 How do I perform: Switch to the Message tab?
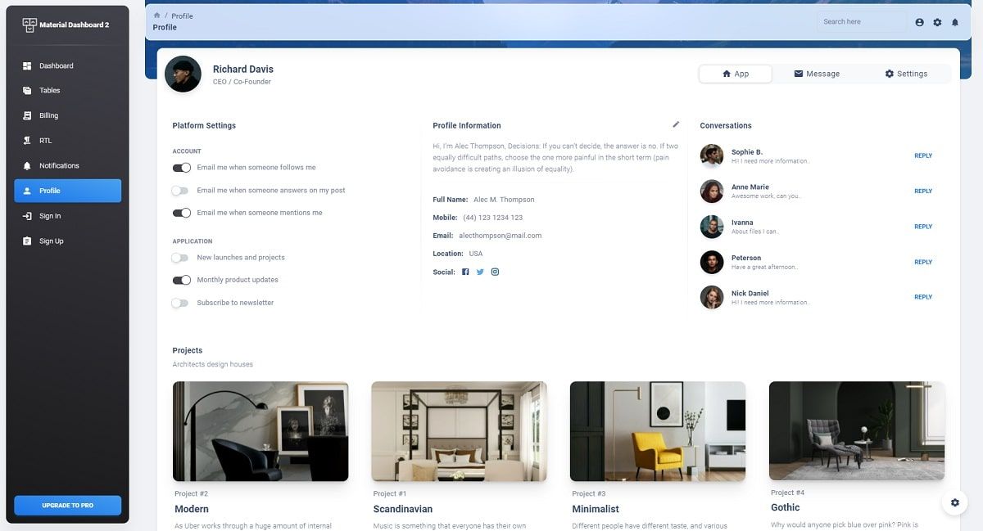click(817, 73)
